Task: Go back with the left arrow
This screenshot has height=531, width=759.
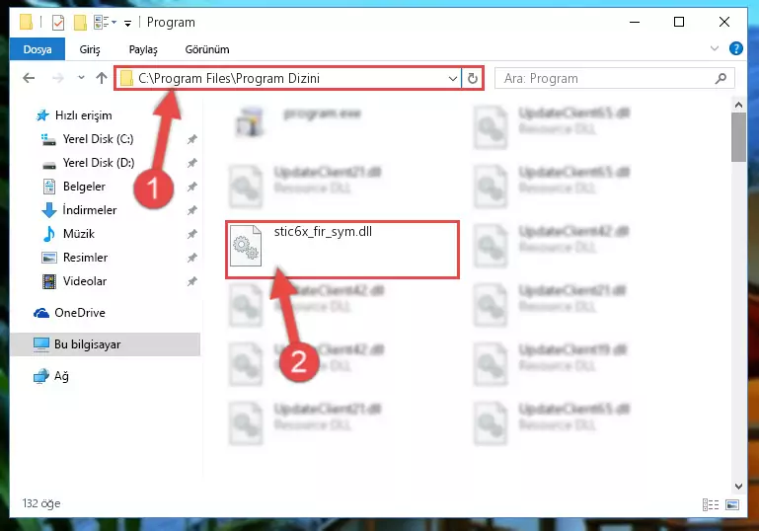Action: tap(29, 78)
